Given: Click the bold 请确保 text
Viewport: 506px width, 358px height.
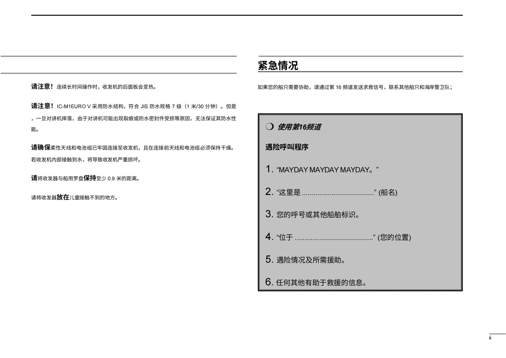Looking at the screenshot, I should click(x=41, y=147).
